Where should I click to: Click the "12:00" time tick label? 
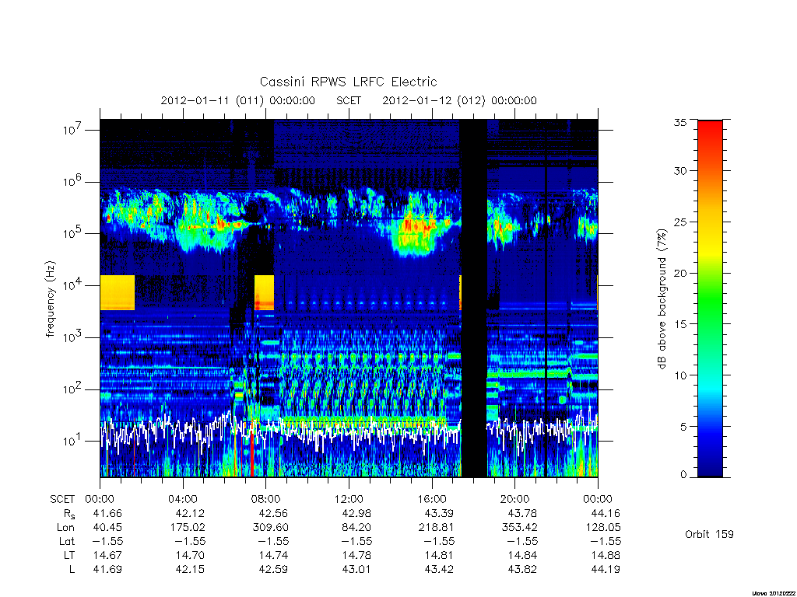[x=349, y=499]
